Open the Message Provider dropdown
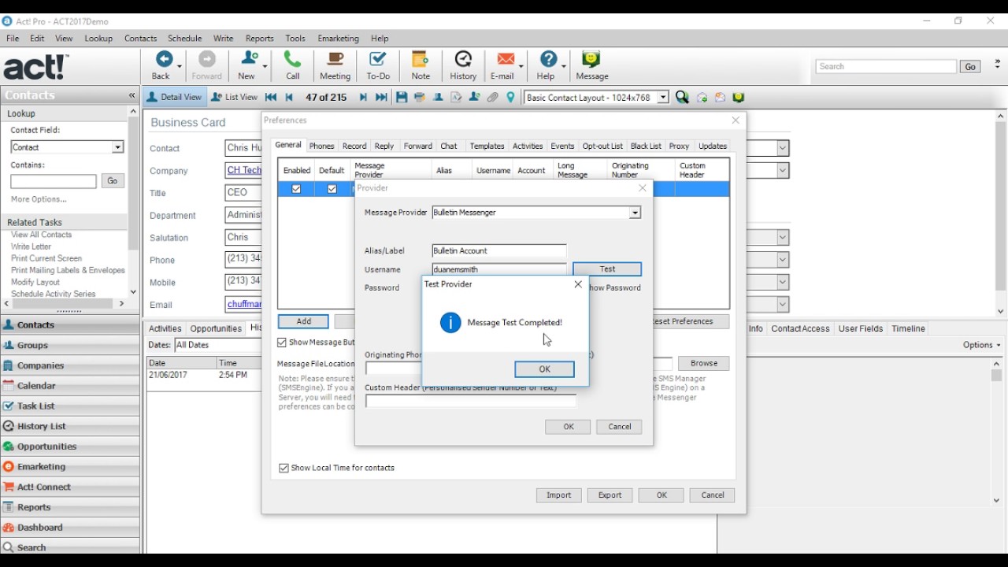Screen dimensions: 1008x567 pyautogui.click(x=635, y=213)
